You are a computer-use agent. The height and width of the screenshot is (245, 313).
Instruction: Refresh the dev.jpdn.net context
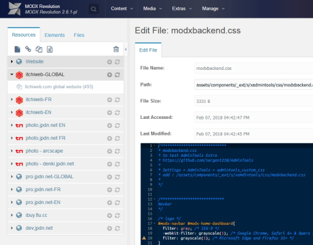tap(117, 228)
